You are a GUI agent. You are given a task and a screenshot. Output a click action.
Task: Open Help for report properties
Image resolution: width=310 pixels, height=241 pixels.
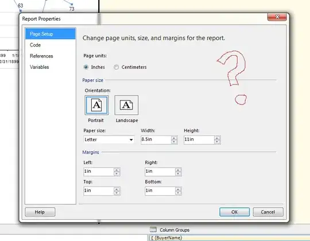pyautogui.click(x=40, y=212)
